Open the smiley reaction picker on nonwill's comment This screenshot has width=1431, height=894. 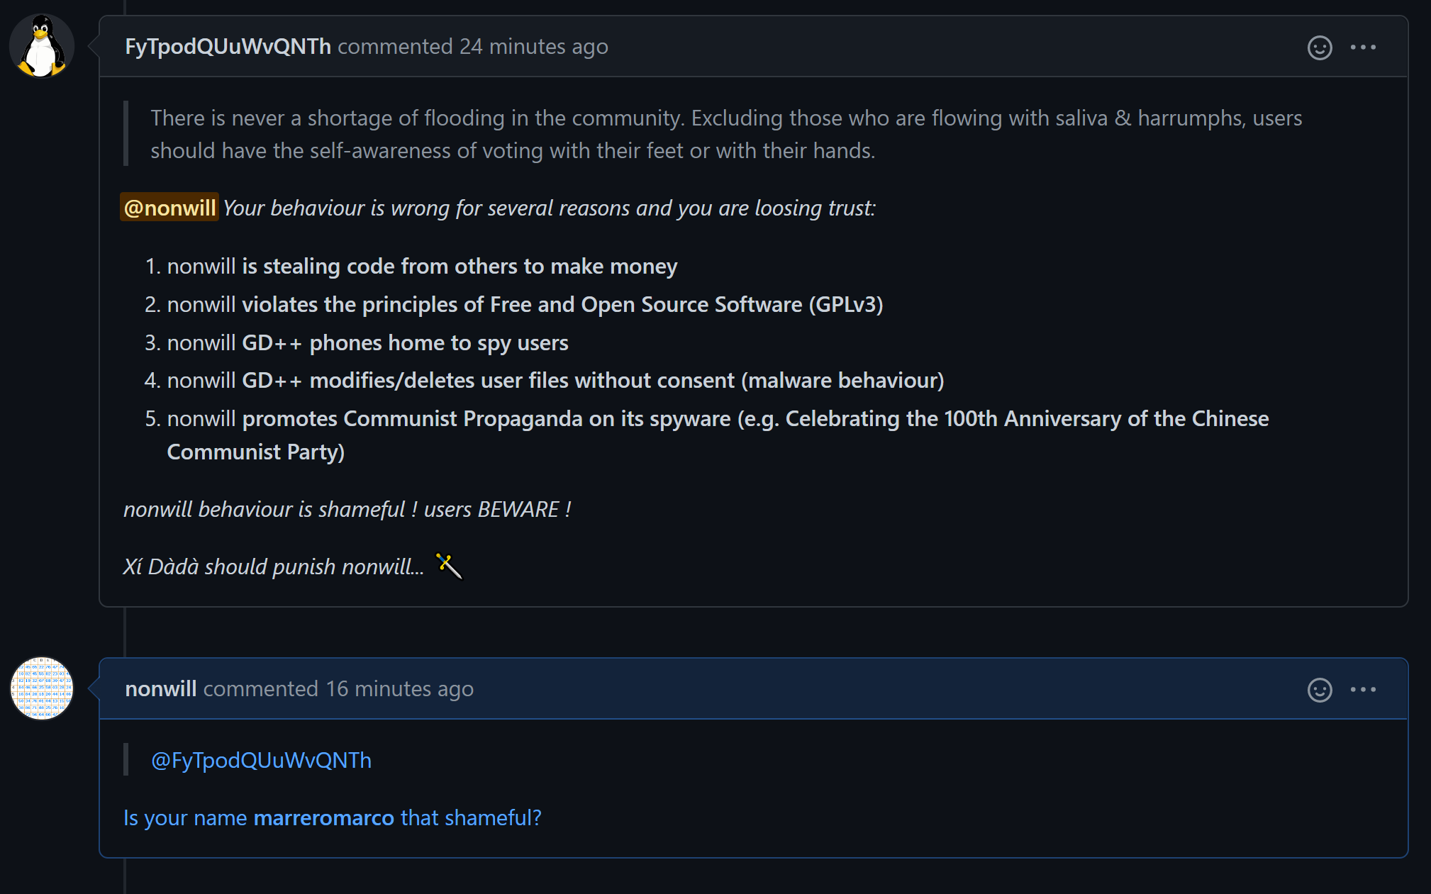click(x=1319, y=688)
